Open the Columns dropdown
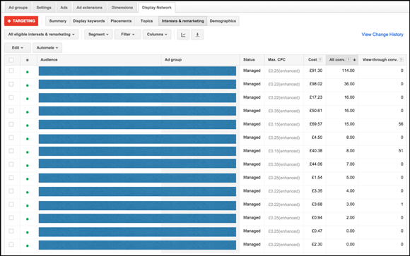This screenshot has height=256, width=410. click(157, 35)
